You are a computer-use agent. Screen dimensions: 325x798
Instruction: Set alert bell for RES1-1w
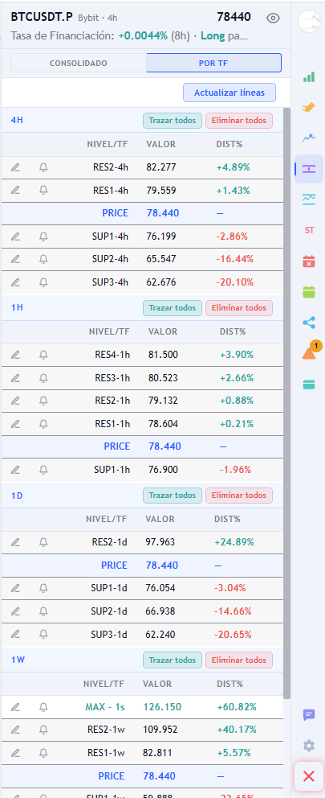click(x=43, y=753)
